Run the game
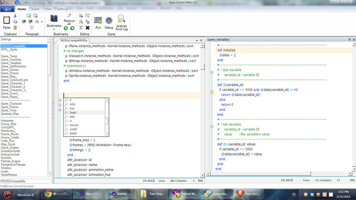This screenshot has width=356, height=200. 98,22
